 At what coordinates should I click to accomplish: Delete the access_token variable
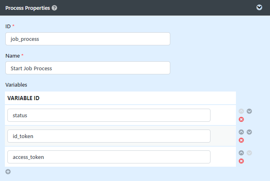241,161
